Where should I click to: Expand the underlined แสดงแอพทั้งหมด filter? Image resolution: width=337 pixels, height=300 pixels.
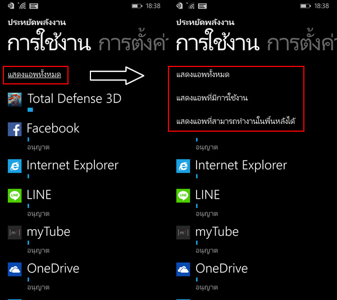click(x=34, y=75)
